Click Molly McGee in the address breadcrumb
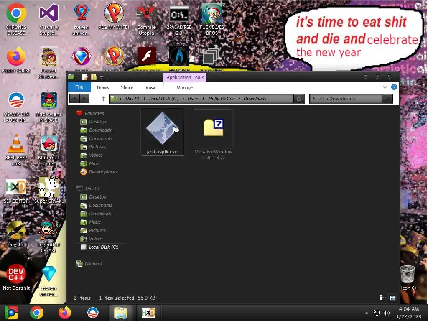Viewport: 428px width, 321px height. coord(222,99)
